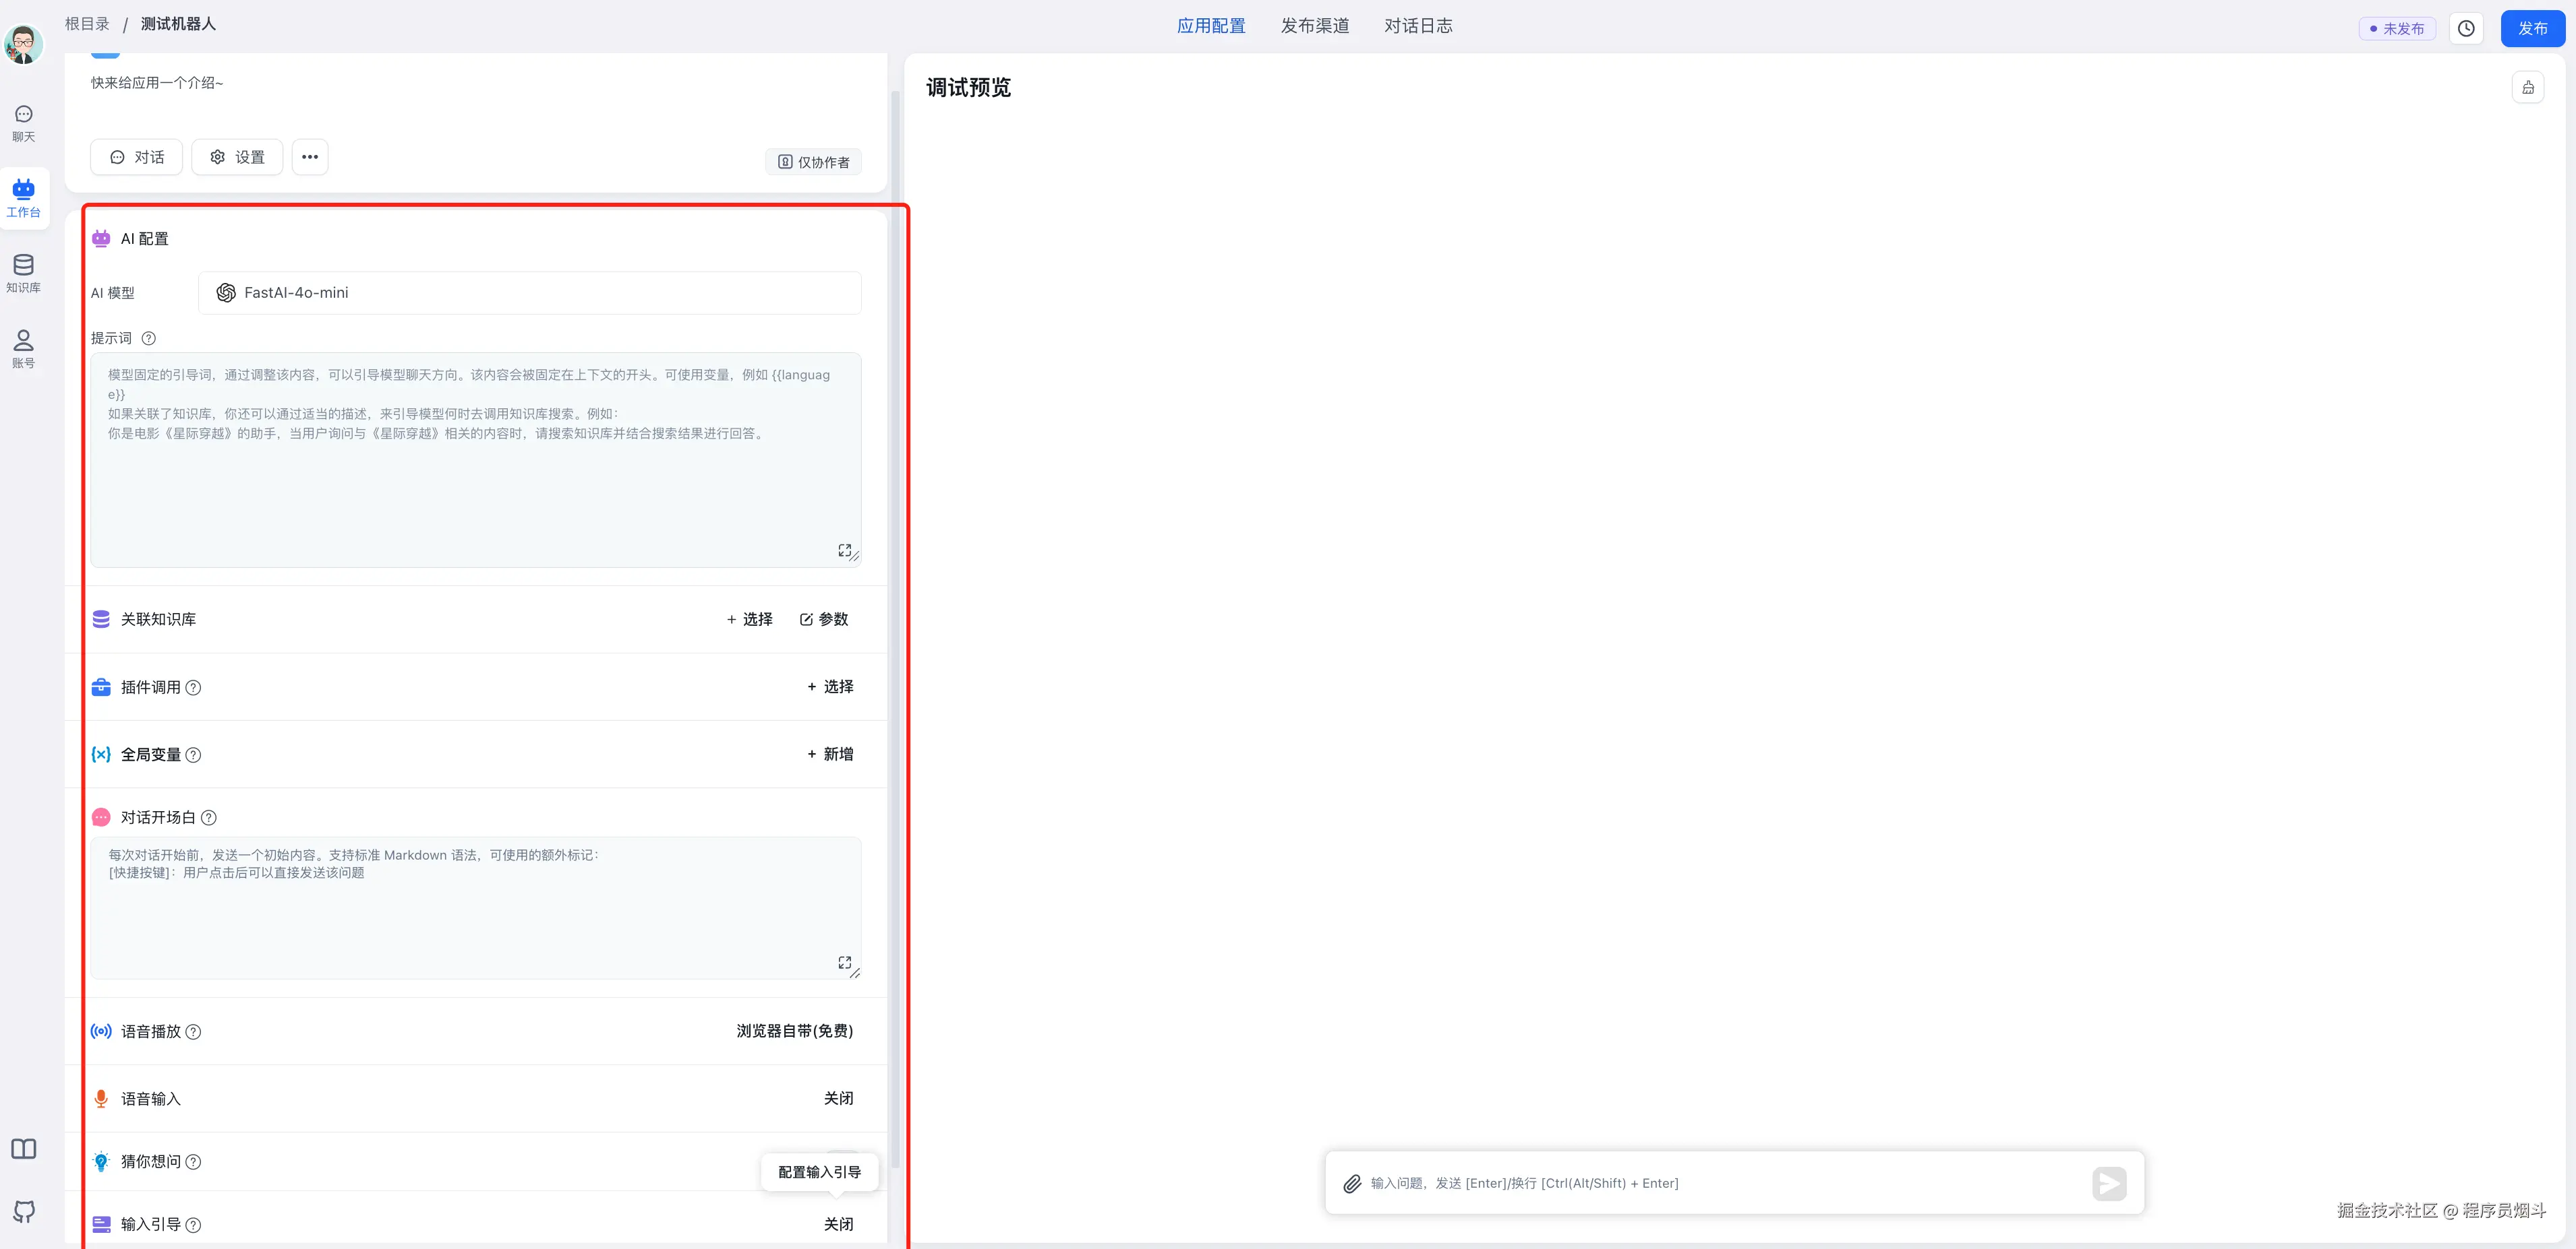Image resolution: width=2576 pixels, height=1249 pixels.
Task: Expand the prompt (提示词) editor fullscreen icon
Action: (x=844, y=550)
